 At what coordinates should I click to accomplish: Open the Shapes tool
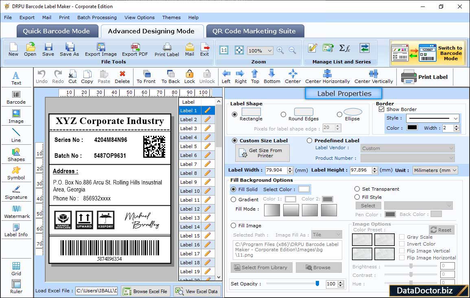pos(16,154)
